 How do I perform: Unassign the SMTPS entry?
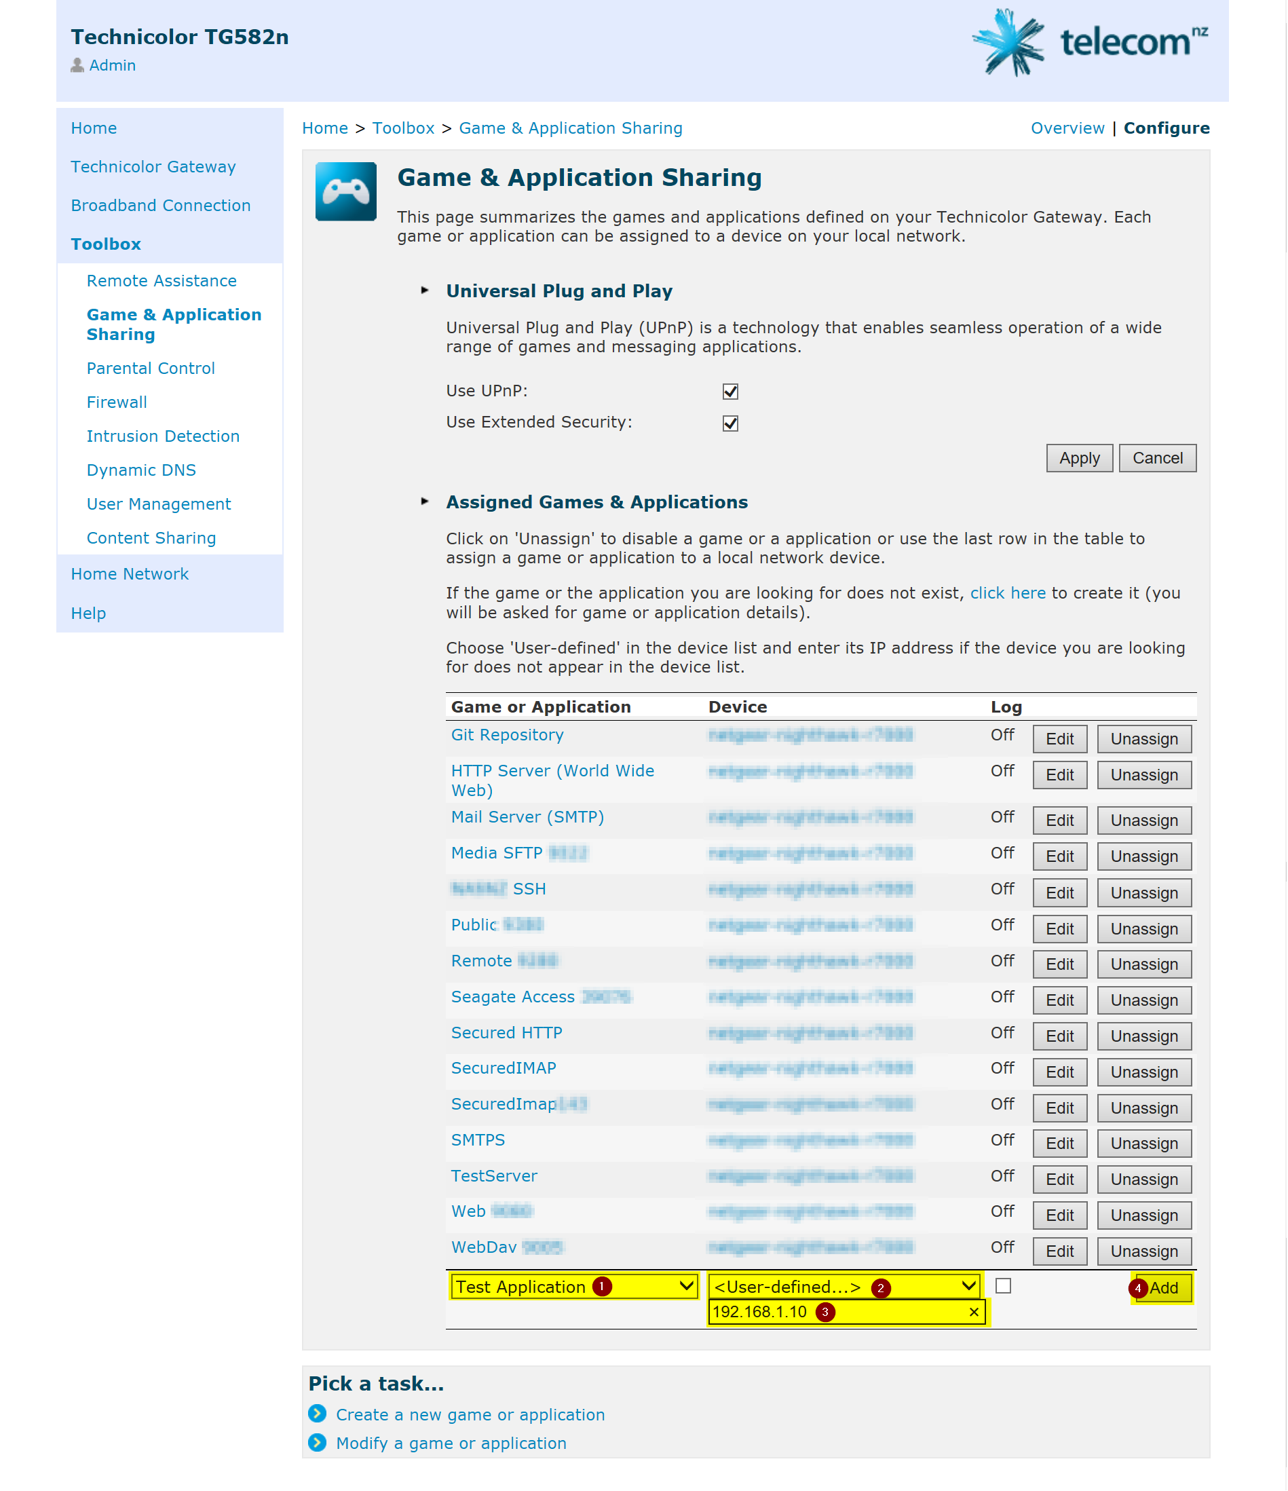point(1143,1144)
